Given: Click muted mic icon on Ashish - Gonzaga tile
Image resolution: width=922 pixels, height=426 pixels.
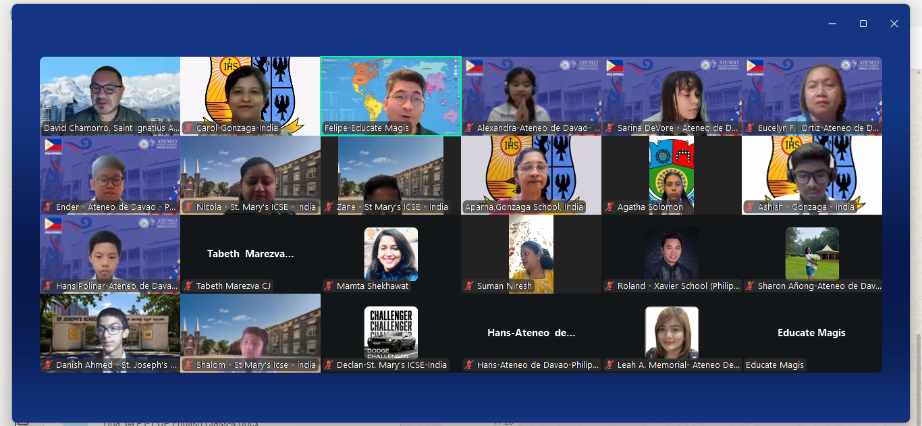Looking at the screenshot, I should click(750, 207).
